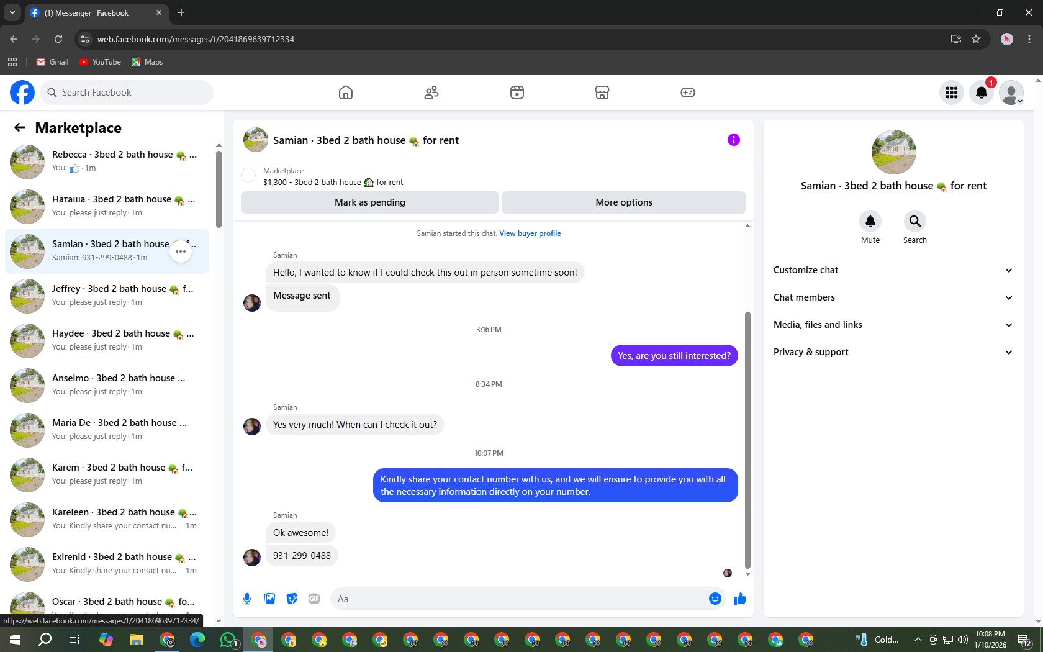Viewport: 1043px width, 652px height.
Task: Open Windows taskbar search
Action: coord(45,640)
